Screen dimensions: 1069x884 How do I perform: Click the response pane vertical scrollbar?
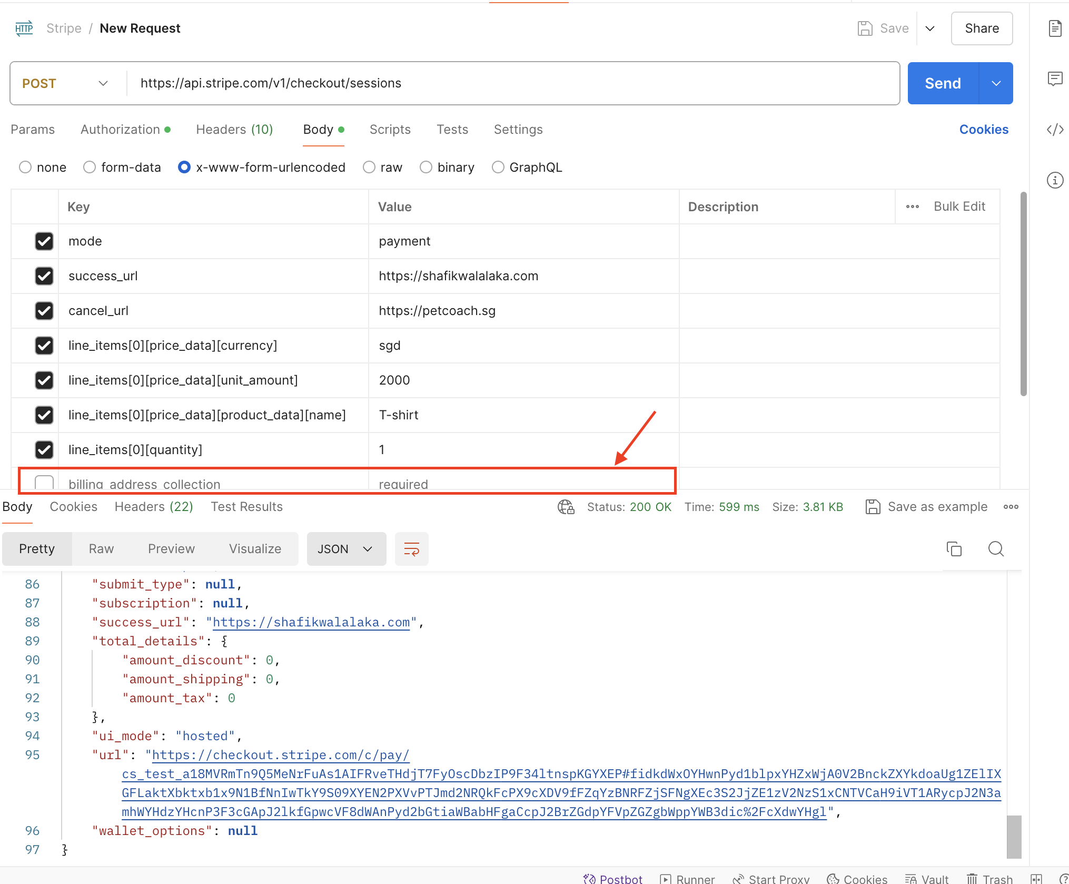coord(1014,837)
